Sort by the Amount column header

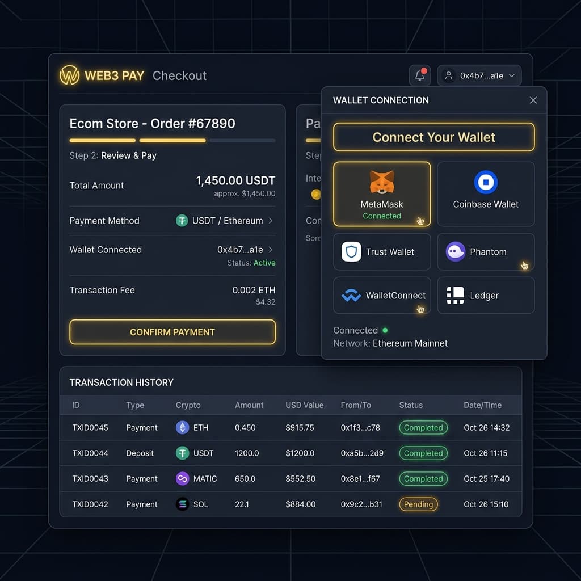click(x=249, y=405)
